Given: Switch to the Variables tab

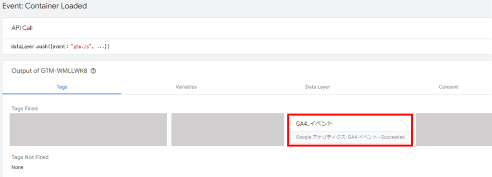Looking at the screenshot, I should (186, 87).
